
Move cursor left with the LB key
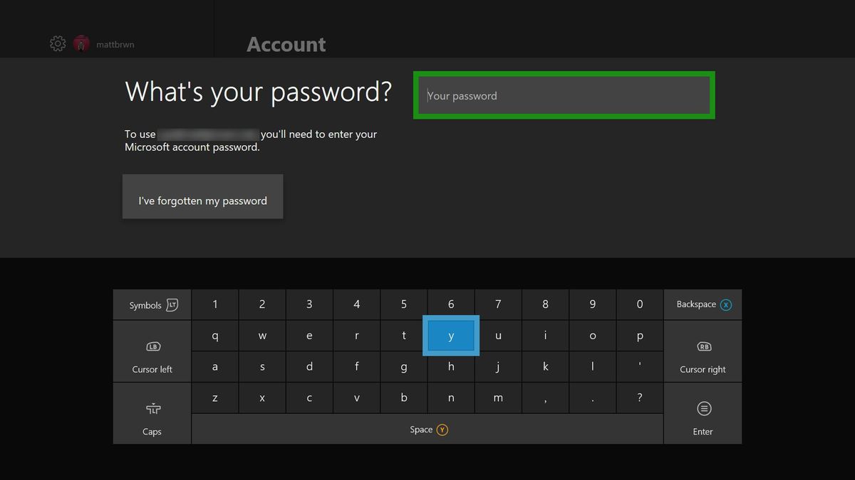click(x=152, y=352)
